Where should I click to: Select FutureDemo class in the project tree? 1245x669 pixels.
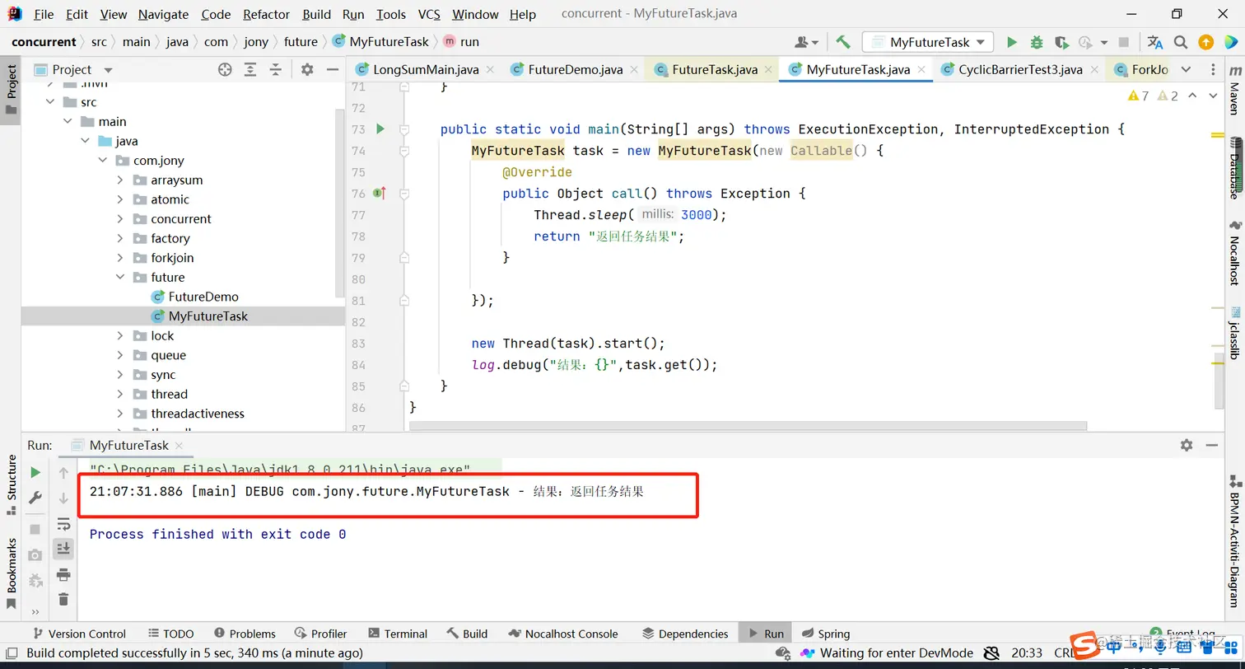(203, 297)
